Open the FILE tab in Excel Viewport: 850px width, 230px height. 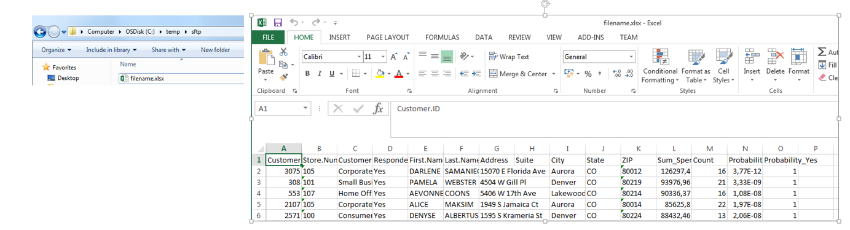(x=269, y=37)
